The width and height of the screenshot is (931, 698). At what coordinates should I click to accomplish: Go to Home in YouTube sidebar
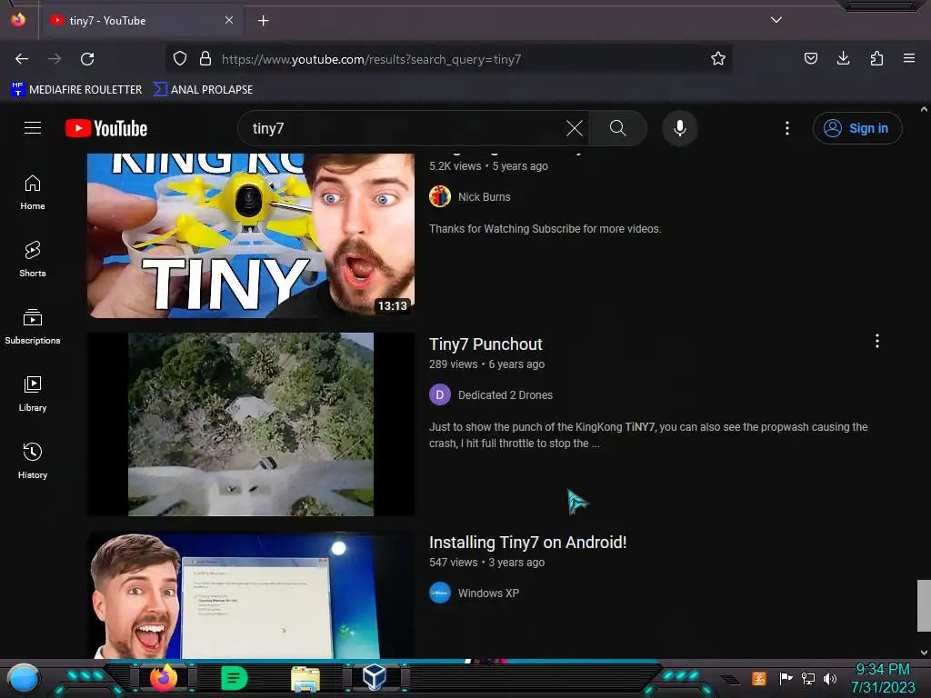coord(33,193)
